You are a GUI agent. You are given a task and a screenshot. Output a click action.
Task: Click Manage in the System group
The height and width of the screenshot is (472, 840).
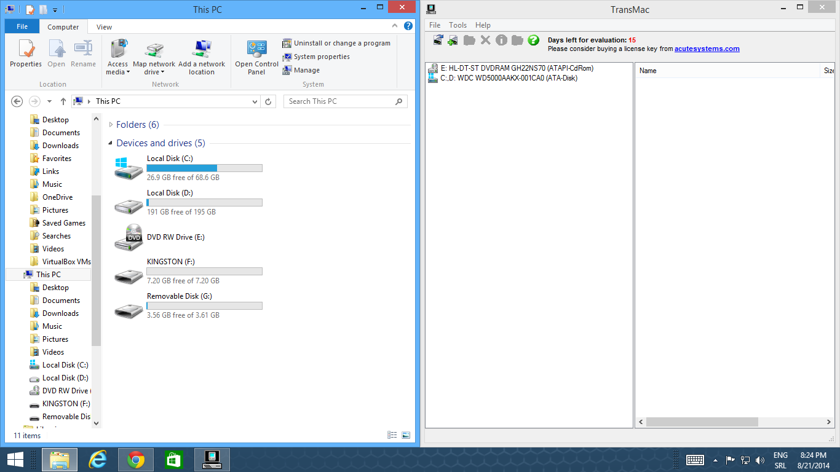(x=301, y=70)
